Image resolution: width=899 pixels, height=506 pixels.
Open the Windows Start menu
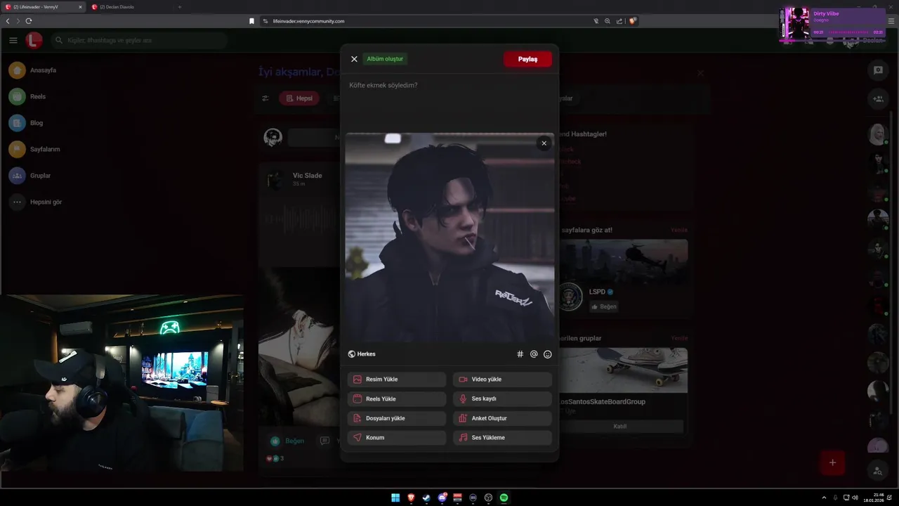pyautogui.click(x=395, y=498)
